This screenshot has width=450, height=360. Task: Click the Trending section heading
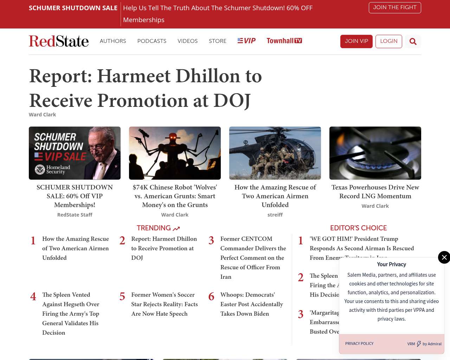154,228
